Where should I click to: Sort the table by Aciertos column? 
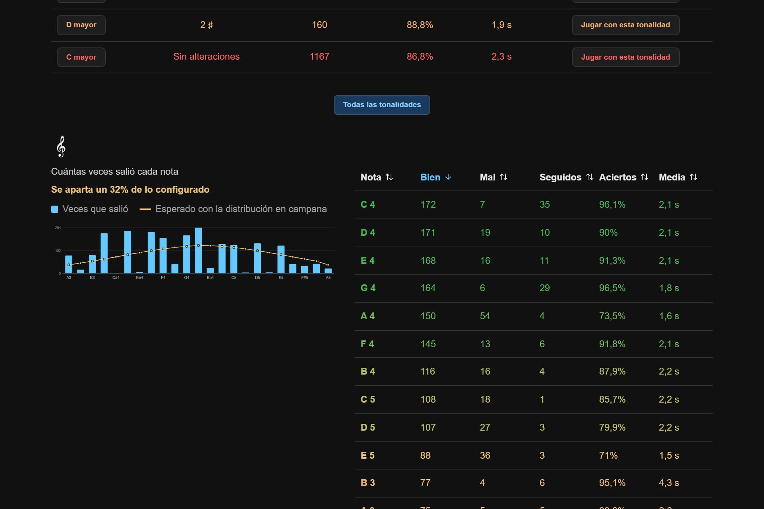[x=624, y=177]
